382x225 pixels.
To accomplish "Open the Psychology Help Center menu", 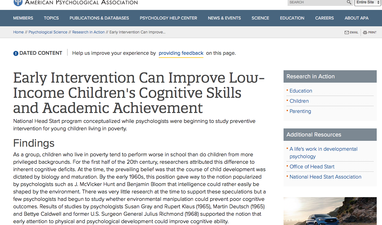I will (x=168, y=18).
